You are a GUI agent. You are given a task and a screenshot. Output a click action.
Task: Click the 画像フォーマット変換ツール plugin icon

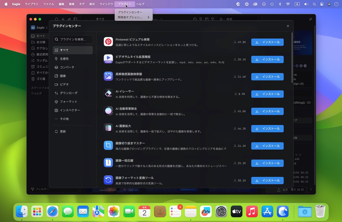tap(108, 180)
